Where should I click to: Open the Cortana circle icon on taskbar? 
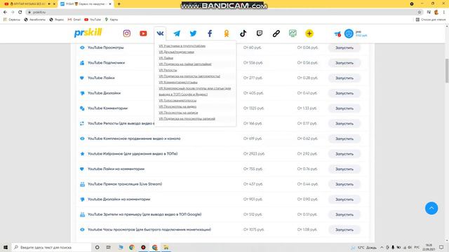pos(97,247)
